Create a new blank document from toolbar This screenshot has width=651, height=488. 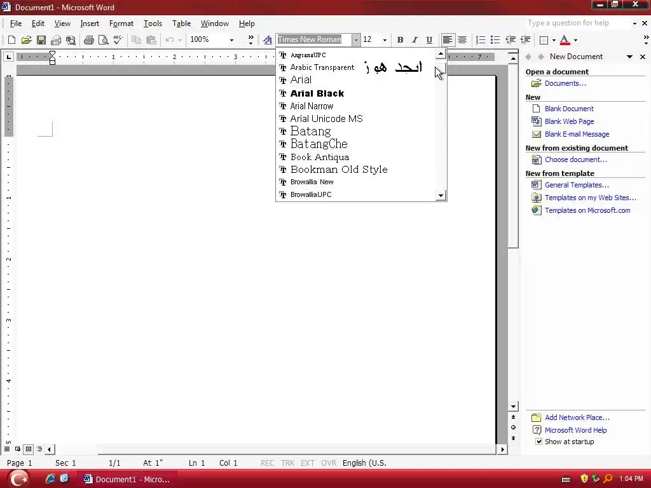(x=11, y=40)
